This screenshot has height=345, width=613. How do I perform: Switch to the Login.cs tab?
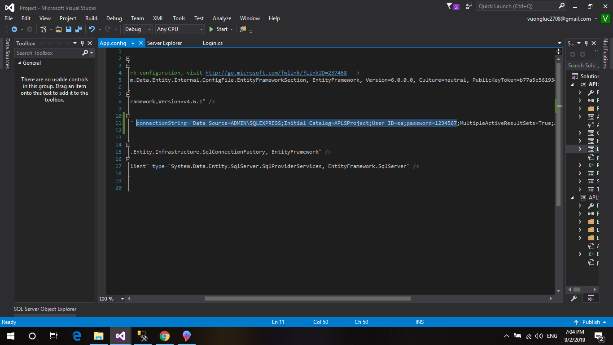click(213, 43)
